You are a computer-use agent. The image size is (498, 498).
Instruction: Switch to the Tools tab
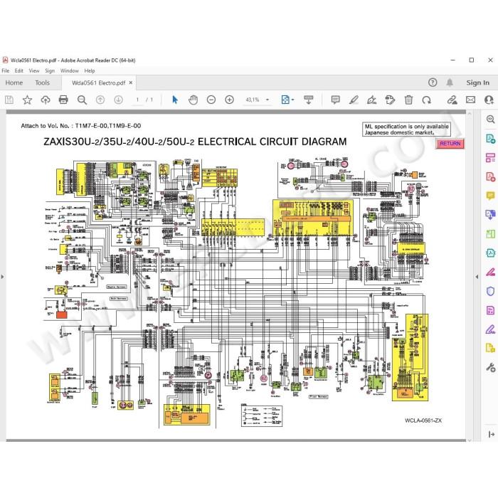pos(42,83)
